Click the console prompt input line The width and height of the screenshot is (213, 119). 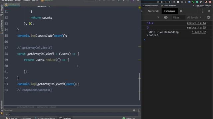coord(177,40)
